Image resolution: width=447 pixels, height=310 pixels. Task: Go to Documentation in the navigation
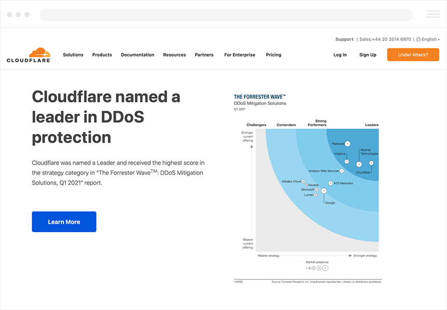pyautogui.click(x=137, y=55)
